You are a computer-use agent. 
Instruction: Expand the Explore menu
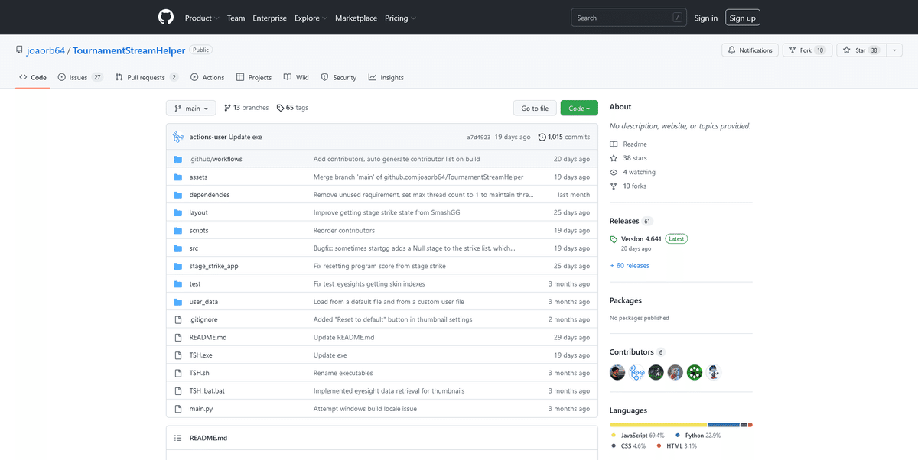pos(311,18)
